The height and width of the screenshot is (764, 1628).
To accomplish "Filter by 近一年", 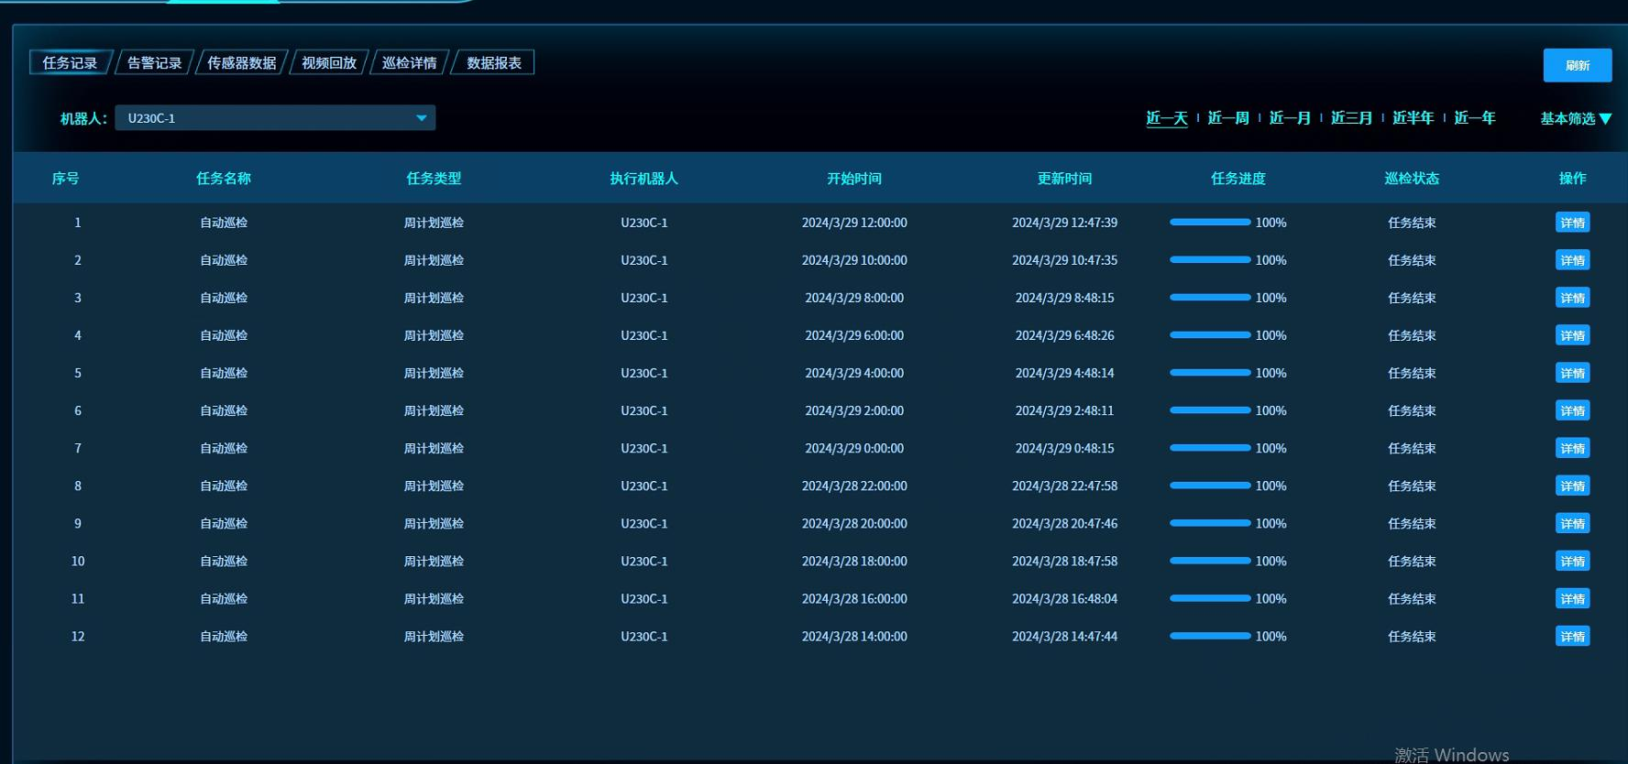I will point(1474,117).
